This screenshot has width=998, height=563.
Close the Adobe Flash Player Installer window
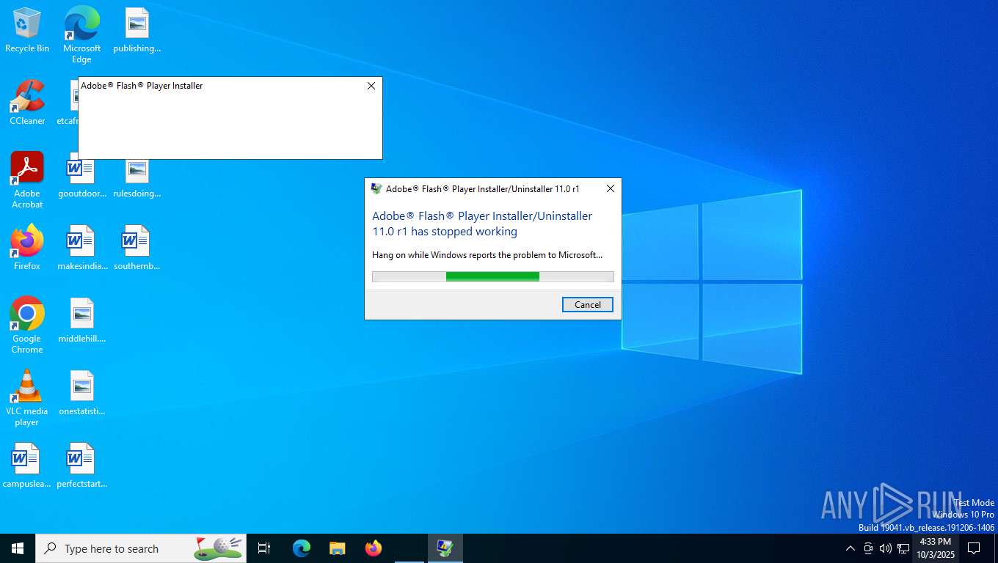(x=371, y=86)
